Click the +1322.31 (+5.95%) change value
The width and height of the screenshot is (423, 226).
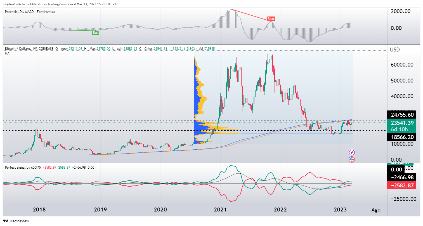click(x=183, y=49)
